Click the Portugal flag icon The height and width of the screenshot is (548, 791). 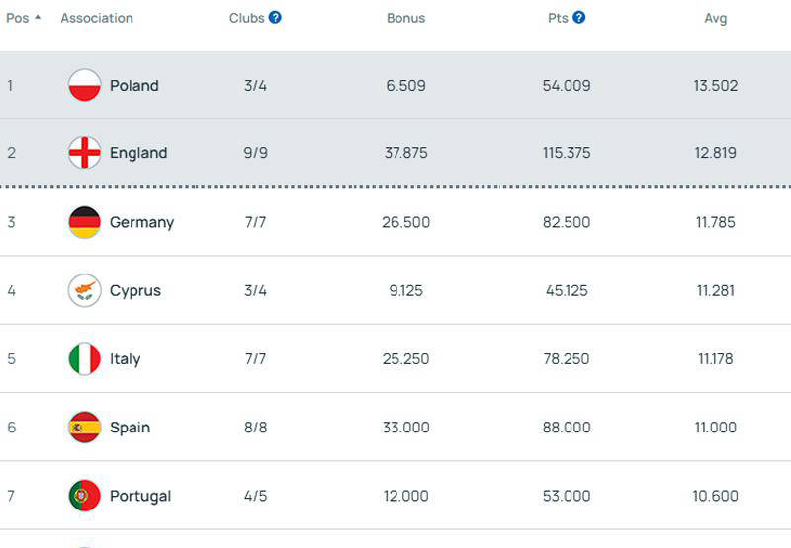pyautogui.click(x=85, y=496)
